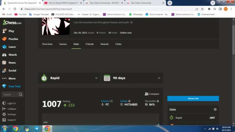Click the Chess.com logo
Screen dimensions: 235x132
[x=12, y=22]
